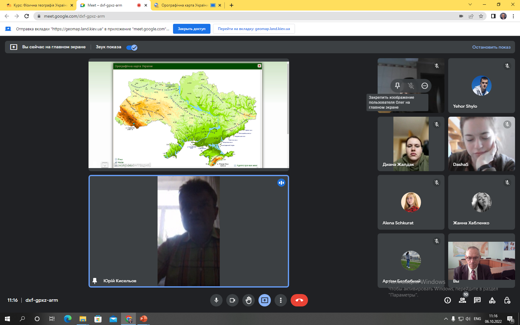Image resolution: width=520 pixels, height=325 pixels.
Task: Click the Закрыть доступ button
Action: (192, 29)
